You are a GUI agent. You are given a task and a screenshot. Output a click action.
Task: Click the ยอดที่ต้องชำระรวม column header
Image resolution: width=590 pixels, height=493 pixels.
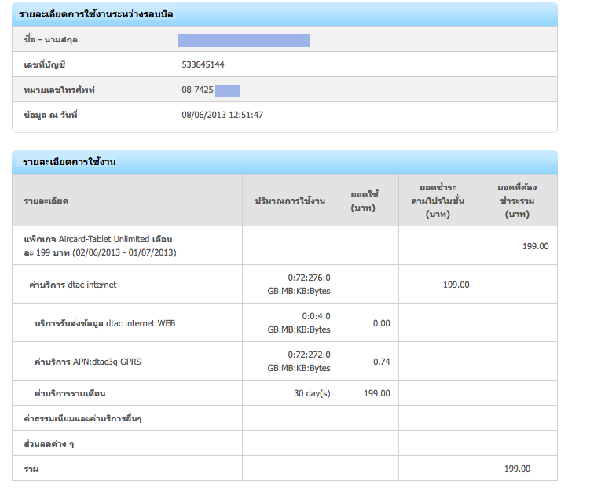point(517,201)
